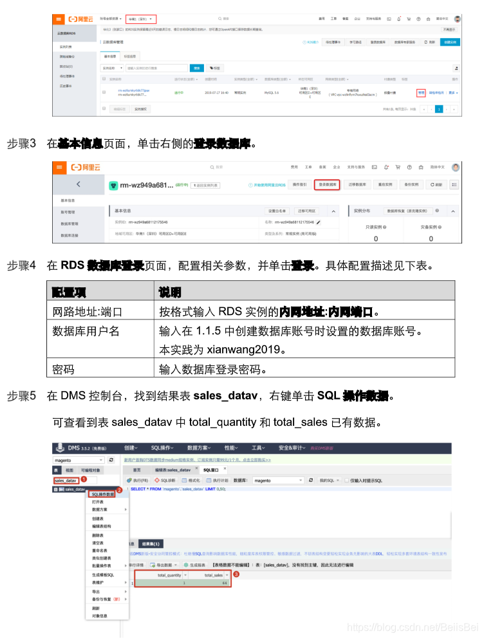The image size is (484, 639).
Task: Collapse the 基本信息 panel with its chevron
Action: (x=333, y=211)
